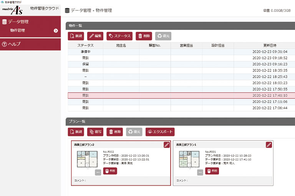Click 容量 0.00GB/3GB indicator

[x=277, y=10]
